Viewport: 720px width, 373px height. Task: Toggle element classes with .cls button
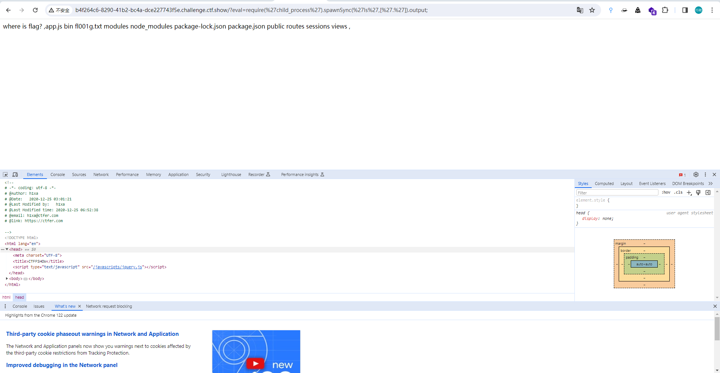678,193
